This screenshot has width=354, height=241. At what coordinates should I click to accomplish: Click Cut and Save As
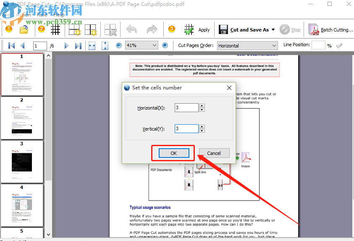(x=244, y=29)
